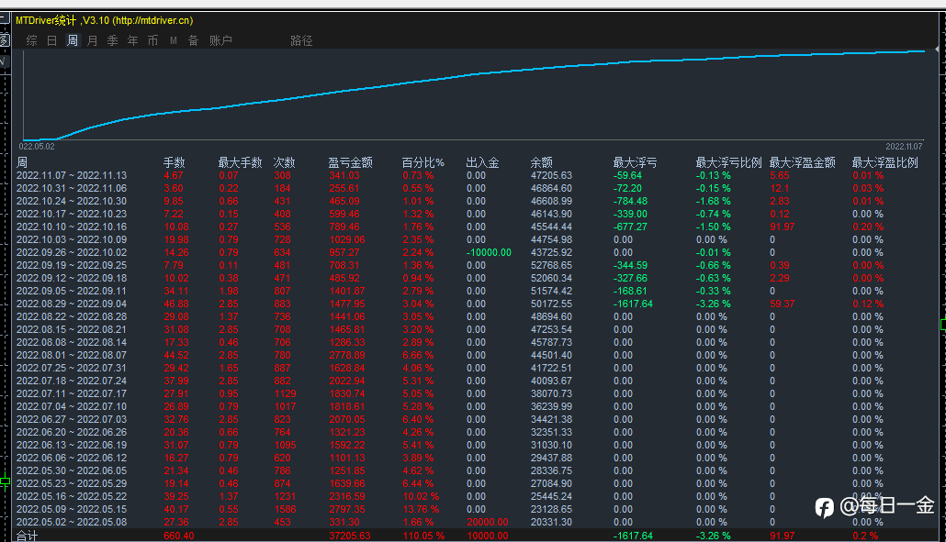Image resolution: width=946 pixels, height=542 pixels.
Task: Select the row 2022.10.24 ~ 2022.10.30
Action: [474, 201]
